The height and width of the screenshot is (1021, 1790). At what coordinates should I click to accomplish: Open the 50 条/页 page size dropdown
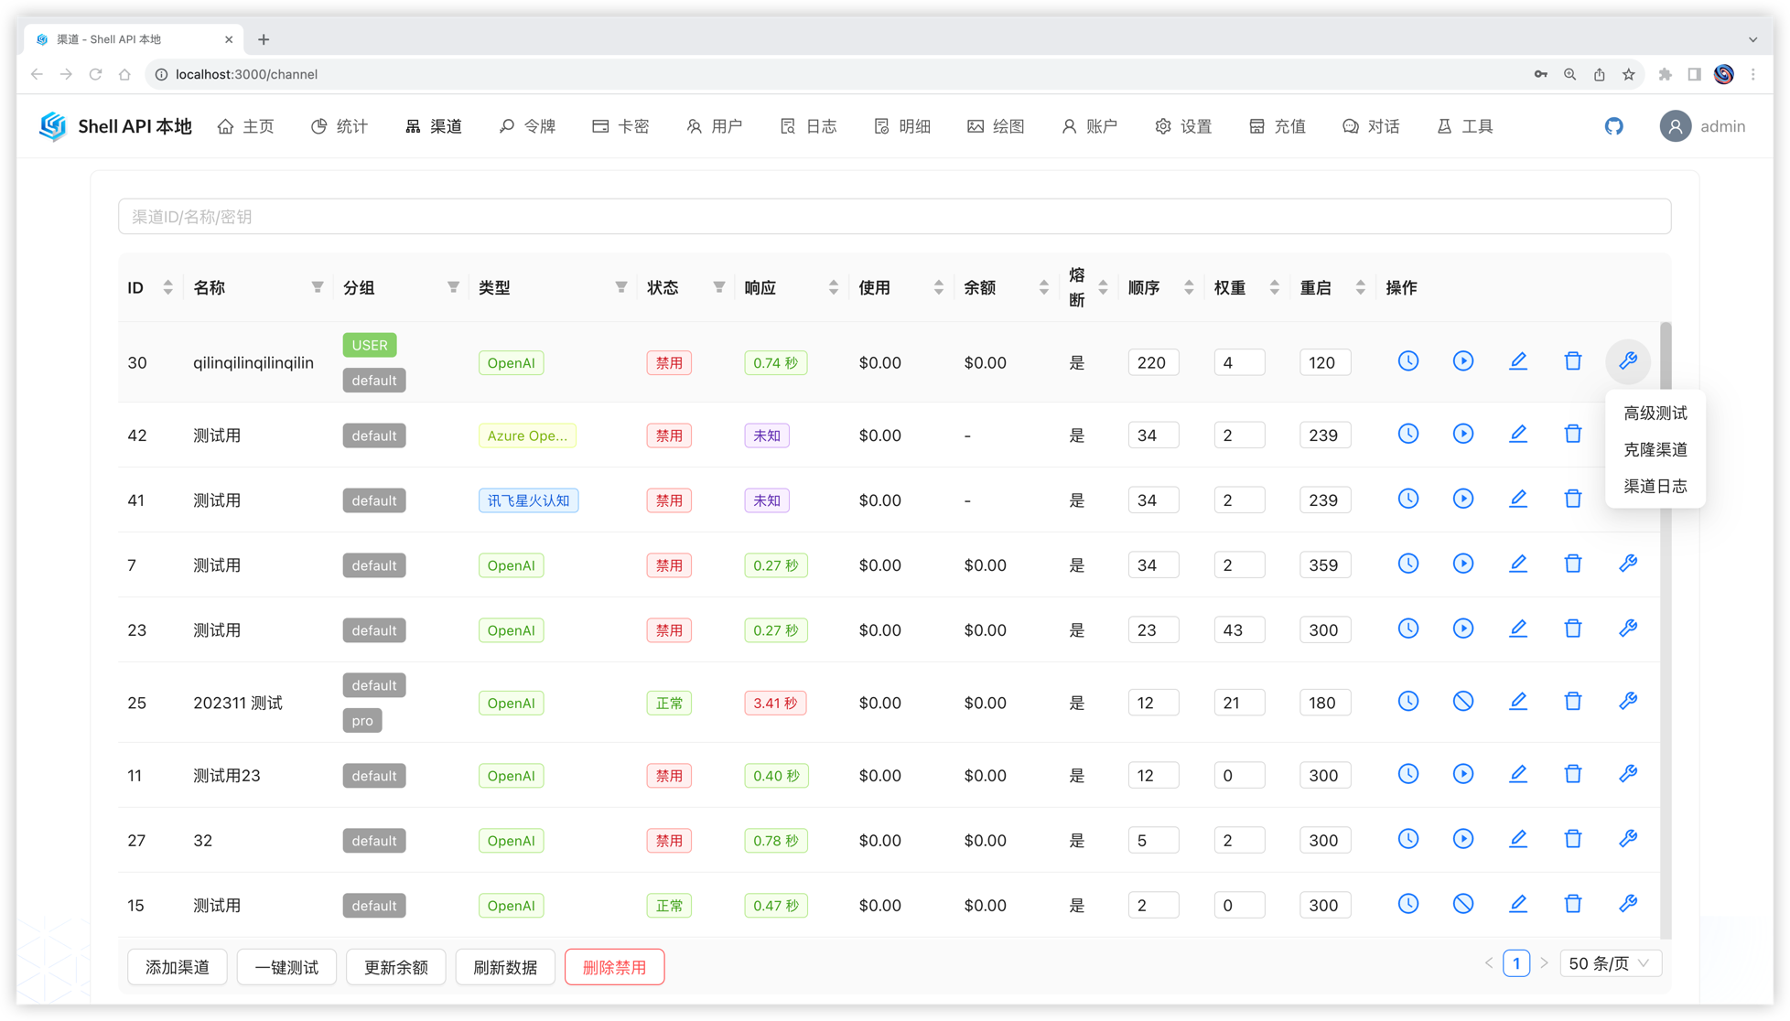1609,963
